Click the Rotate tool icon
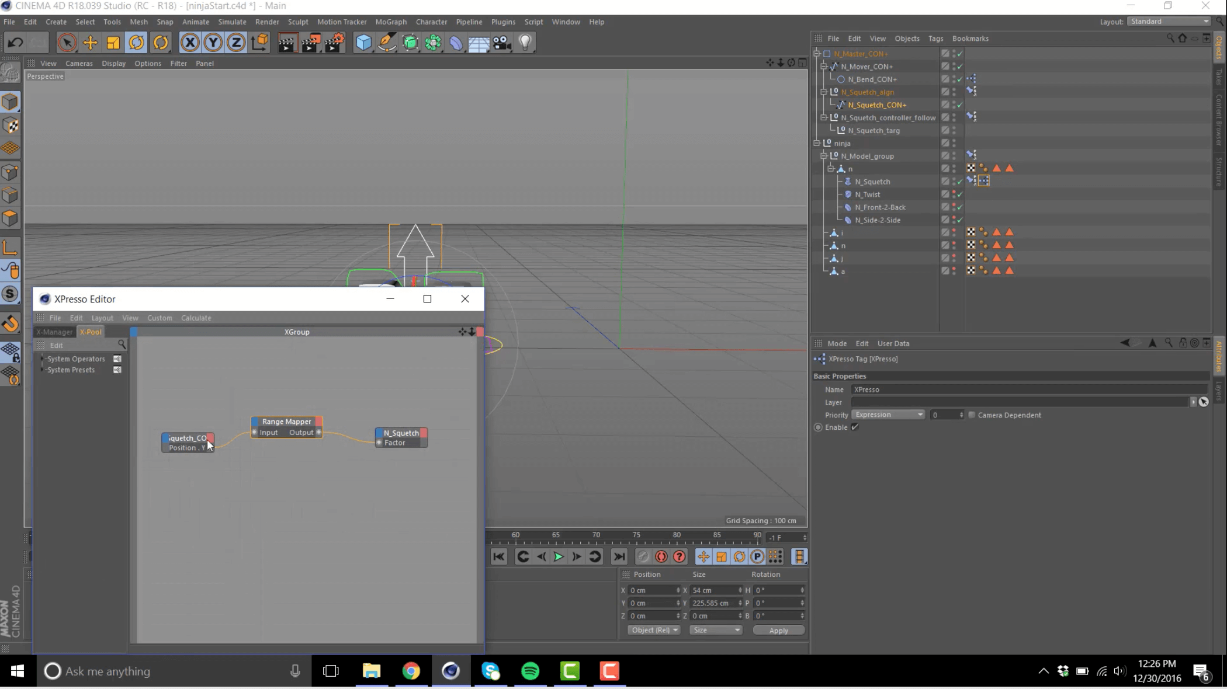Screen dimensions: 1227x689 click(x=136, y=43)
